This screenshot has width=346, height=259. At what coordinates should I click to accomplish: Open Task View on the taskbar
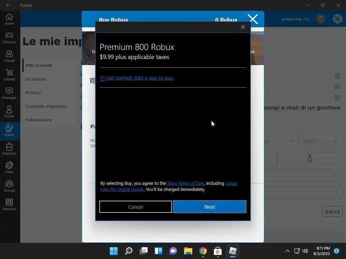(143, 251)
